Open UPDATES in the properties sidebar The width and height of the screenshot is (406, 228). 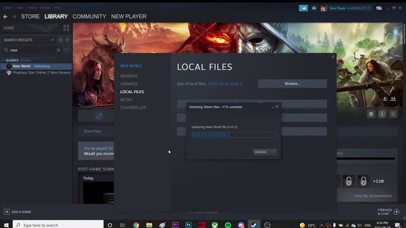129,84
